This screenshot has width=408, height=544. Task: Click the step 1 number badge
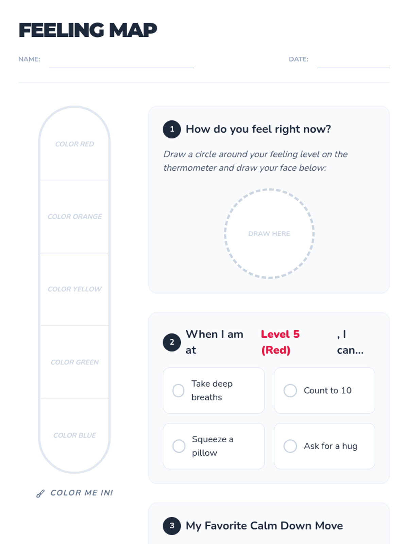point(172,129)
